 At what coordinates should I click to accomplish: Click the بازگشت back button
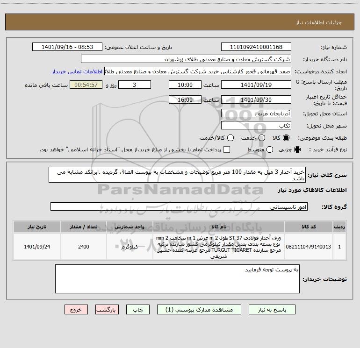click(x=107, y=310)
